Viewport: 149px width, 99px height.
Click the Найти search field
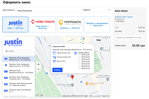pos(19,51)
